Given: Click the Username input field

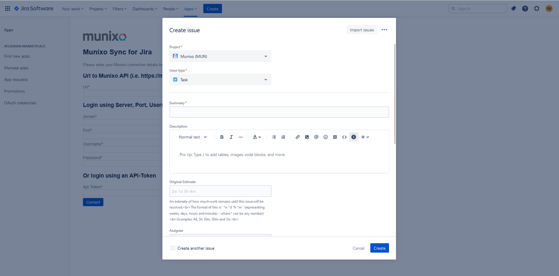Looking at the screenshot, I should coord(123,150).
